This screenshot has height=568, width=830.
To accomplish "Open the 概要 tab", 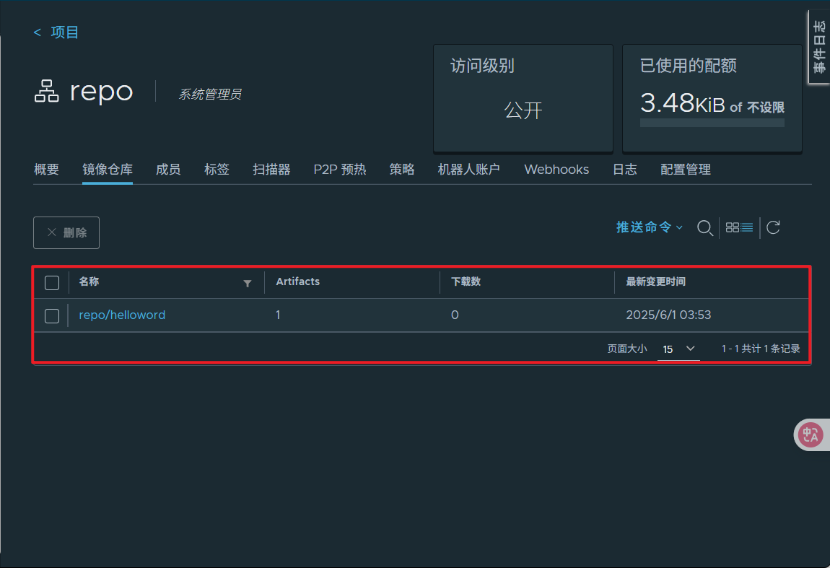I will click(x=47, y=170).
